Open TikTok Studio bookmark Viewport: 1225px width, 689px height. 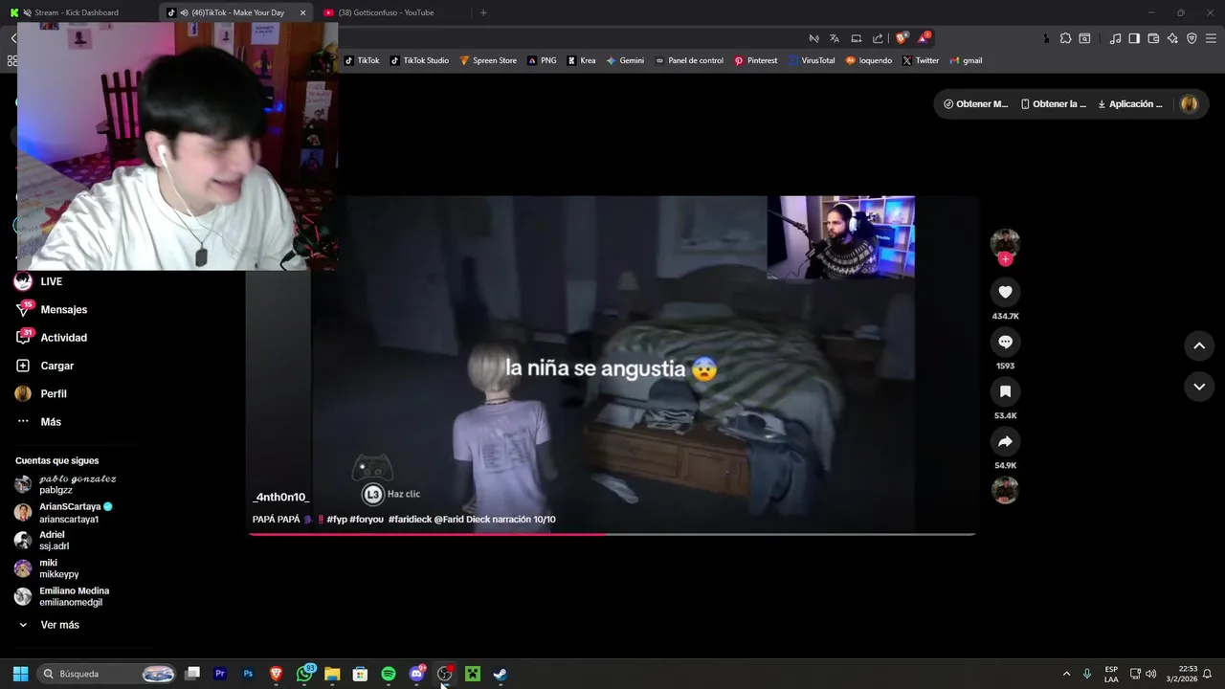click(x=418, y=60)
